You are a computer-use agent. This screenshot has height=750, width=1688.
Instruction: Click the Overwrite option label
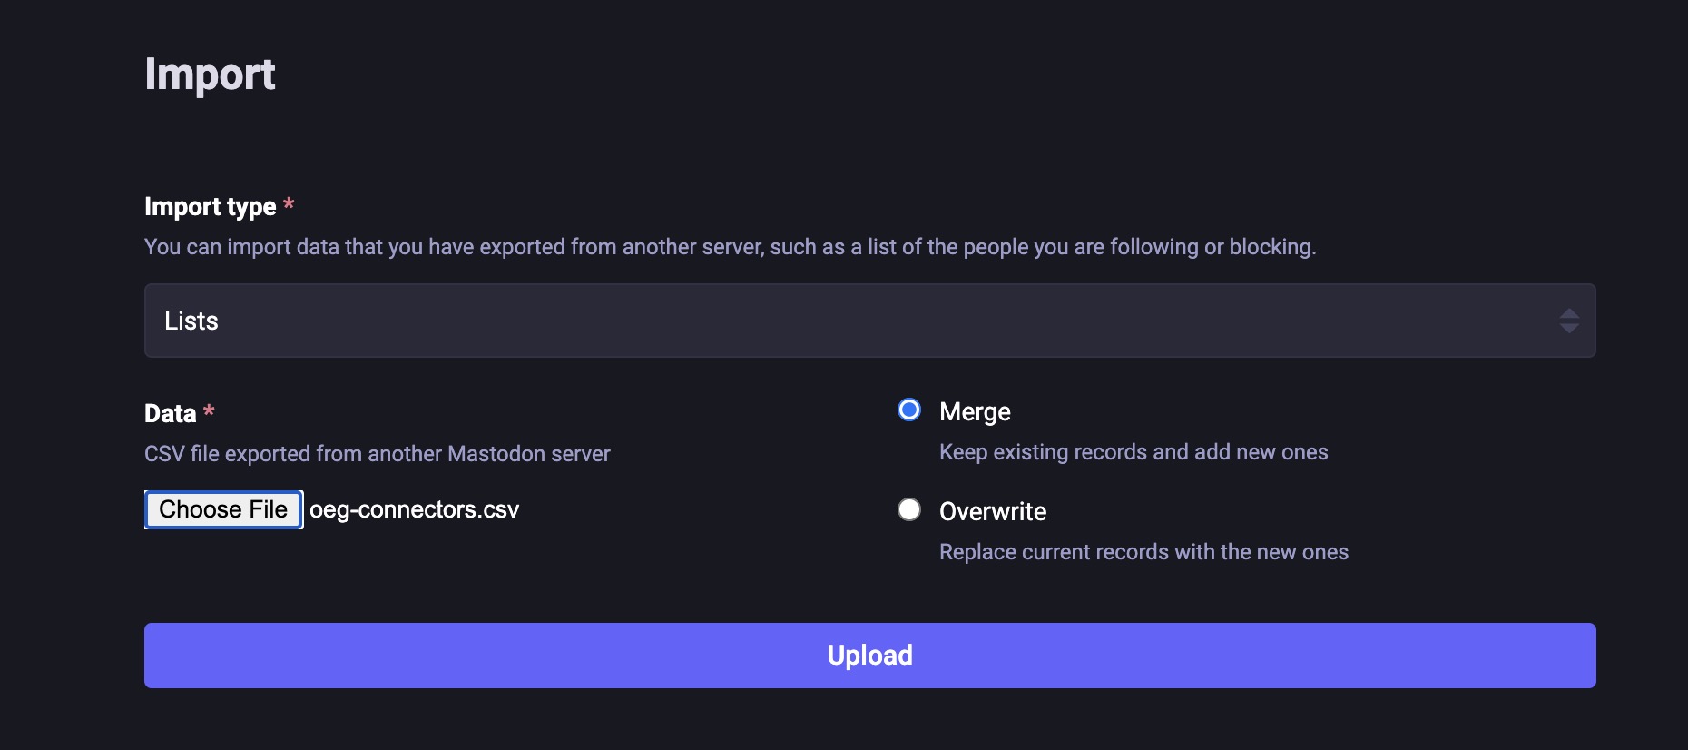pos(993,512)
